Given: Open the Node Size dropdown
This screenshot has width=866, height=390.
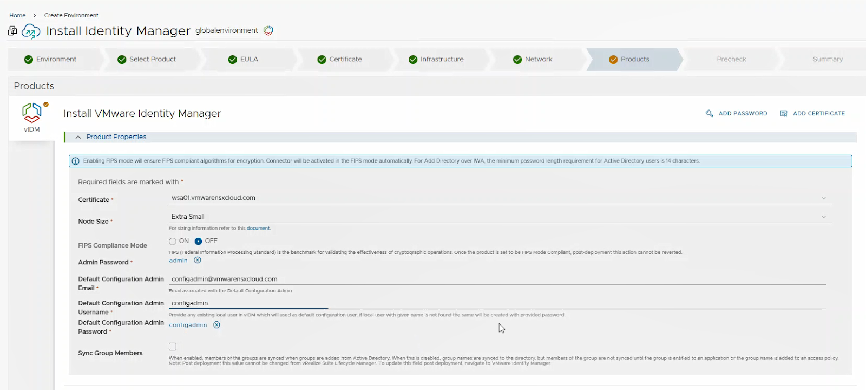Looking at the screenshot, I should coord(500,217).
